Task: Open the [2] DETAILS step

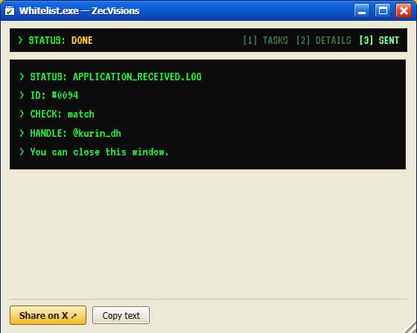Action: point(324,40)
